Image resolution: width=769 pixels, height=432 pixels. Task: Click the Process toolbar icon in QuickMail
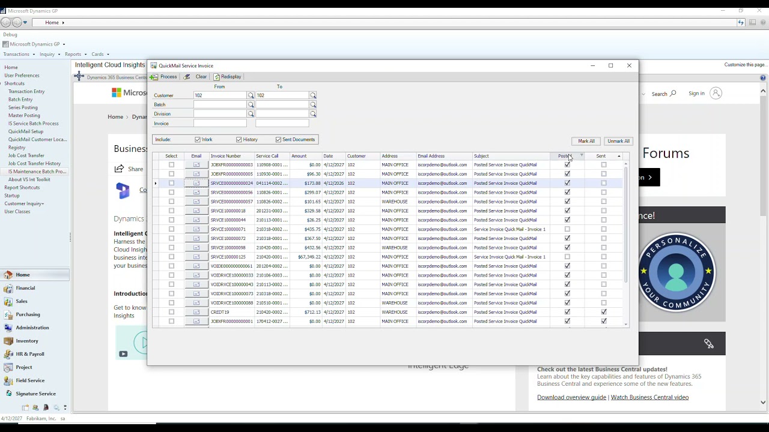pyautogui.click(x=154, y=77)
